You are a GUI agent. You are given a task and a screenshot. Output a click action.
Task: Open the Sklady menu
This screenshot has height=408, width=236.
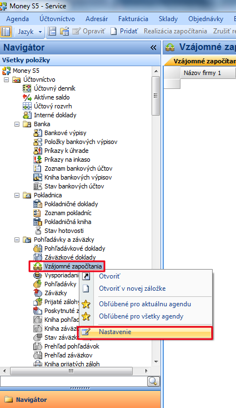(x=168, y=19)
